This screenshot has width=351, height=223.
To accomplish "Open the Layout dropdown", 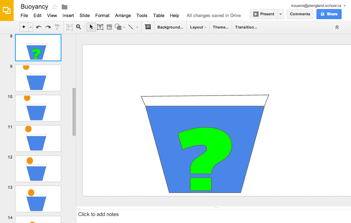I will [x=198, y=27].
